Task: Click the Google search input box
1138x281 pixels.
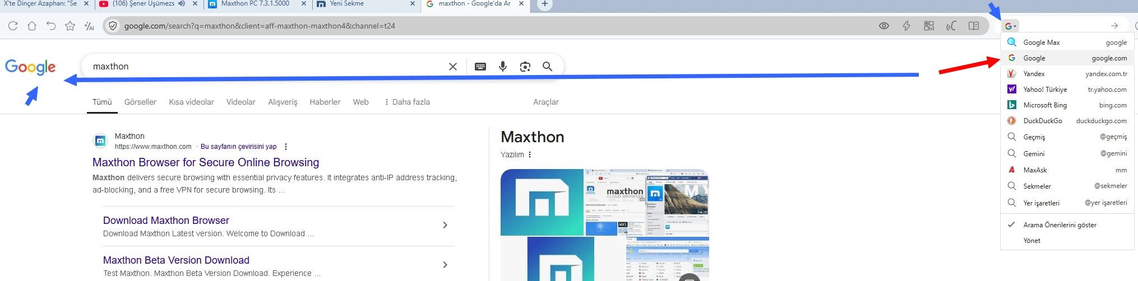Action: pyautogui.click(x=266, y=67)
